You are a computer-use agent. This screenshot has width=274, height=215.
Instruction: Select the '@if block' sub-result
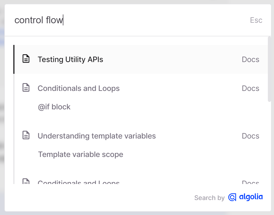pos(54,107)
